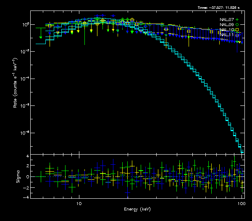Click the 100 tick label on energy axis

tap(241, 203)
